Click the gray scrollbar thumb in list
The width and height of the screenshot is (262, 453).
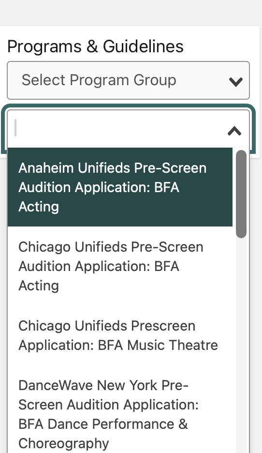(241, 194)
